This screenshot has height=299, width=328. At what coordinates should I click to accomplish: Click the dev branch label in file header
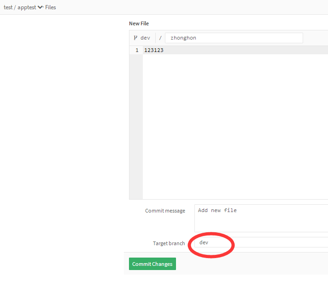click(145, 38)
